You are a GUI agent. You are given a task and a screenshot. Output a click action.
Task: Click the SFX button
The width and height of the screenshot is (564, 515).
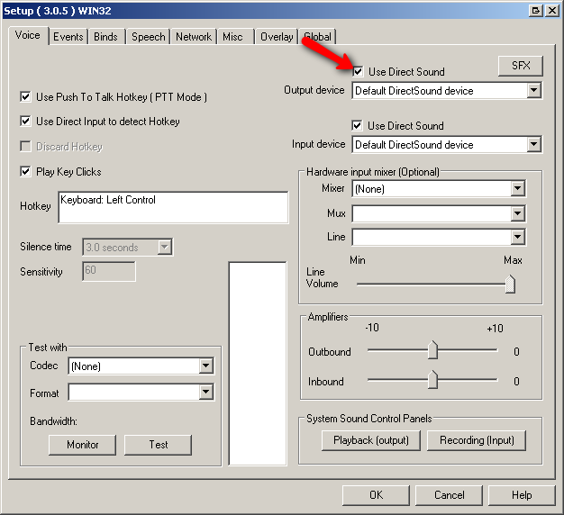click(x=521, y=66)
